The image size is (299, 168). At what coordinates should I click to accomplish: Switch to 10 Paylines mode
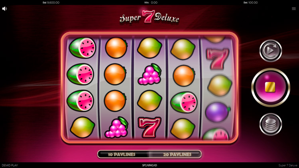[122, 154]
